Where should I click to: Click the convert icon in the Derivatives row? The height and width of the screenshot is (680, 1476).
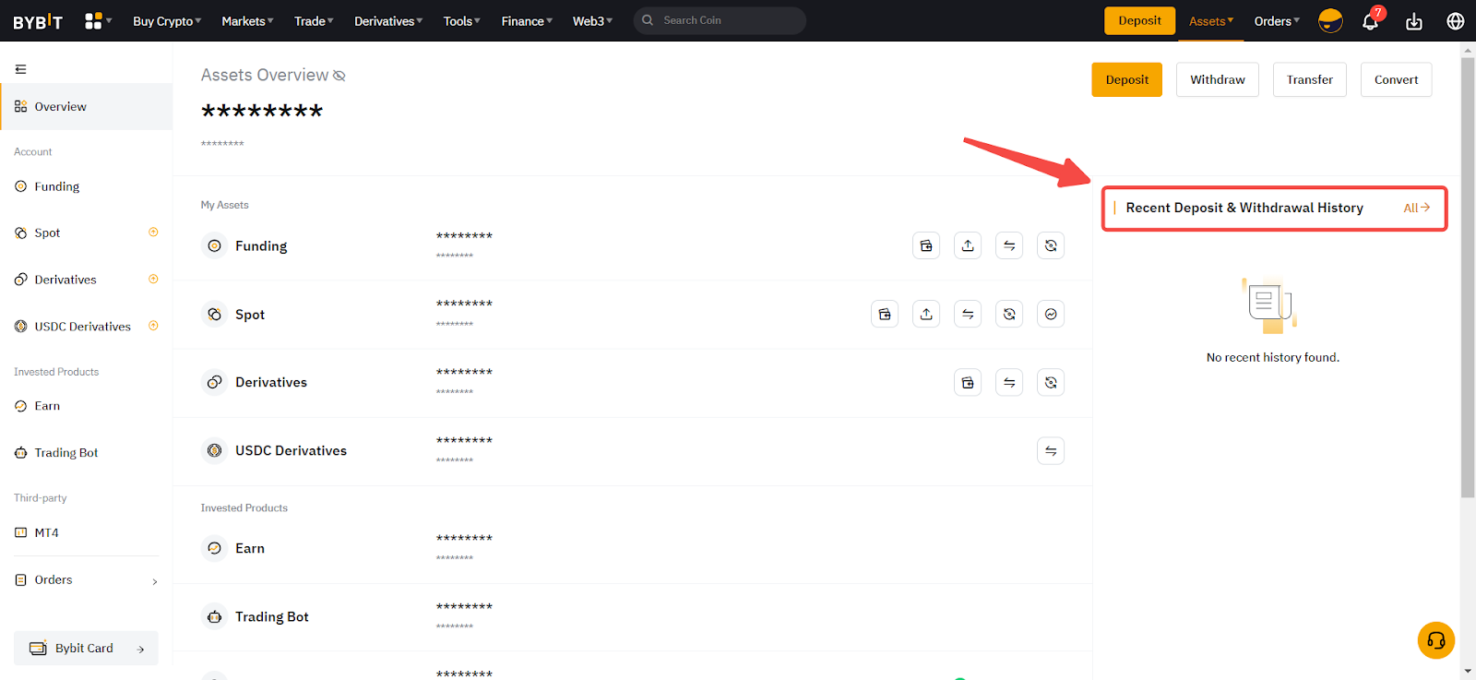1051,382
